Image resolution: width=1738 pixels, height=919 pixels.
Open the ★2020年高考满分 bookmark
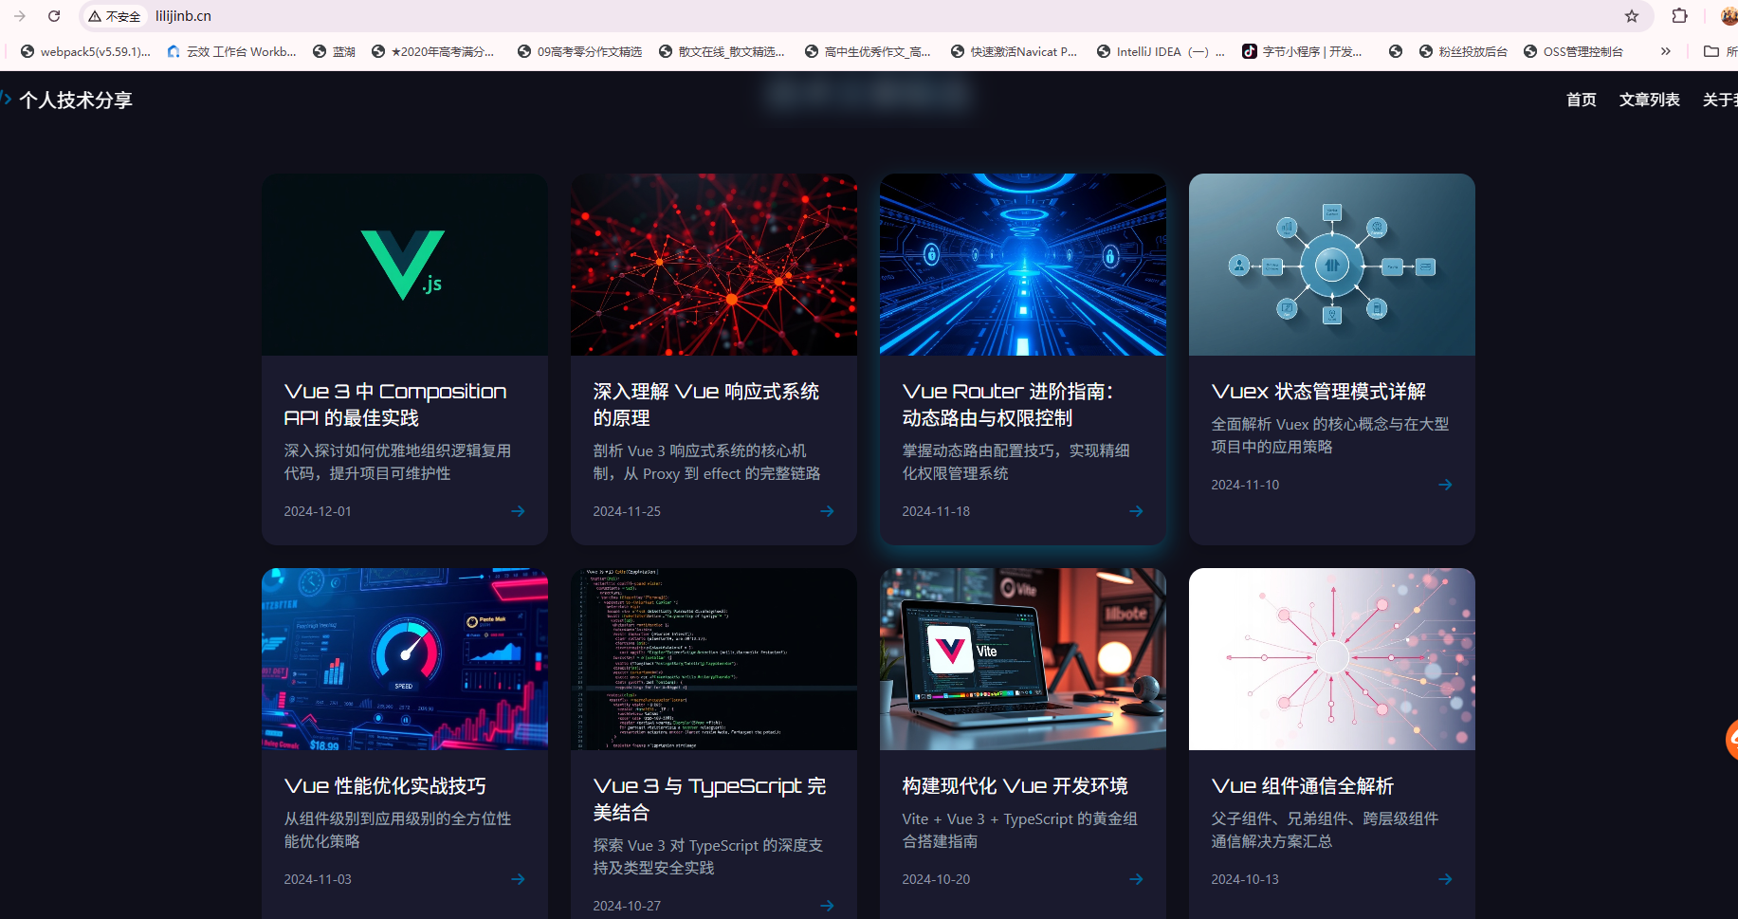432,51
